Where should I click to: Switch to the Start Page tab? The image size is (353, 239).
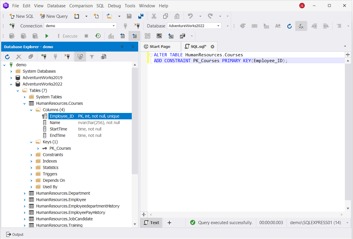click(x=157, y=47)
